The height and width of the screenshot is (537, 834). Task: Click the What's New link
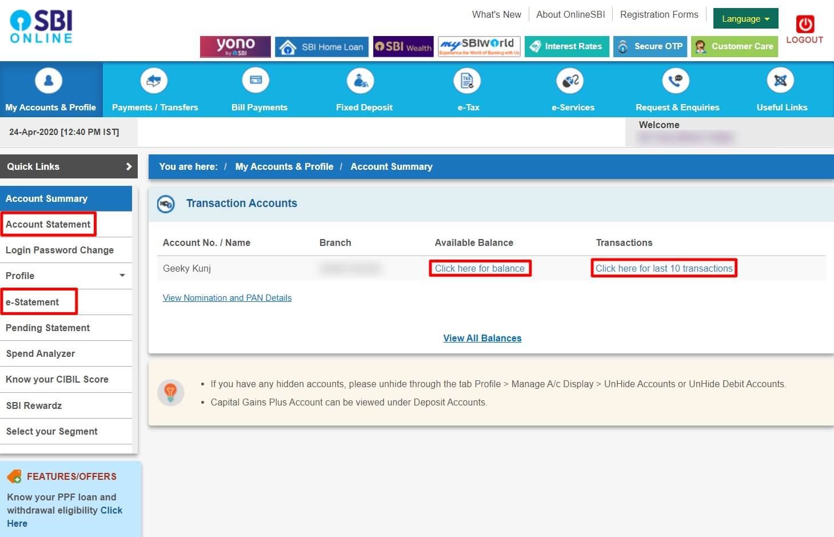(496, 14)
